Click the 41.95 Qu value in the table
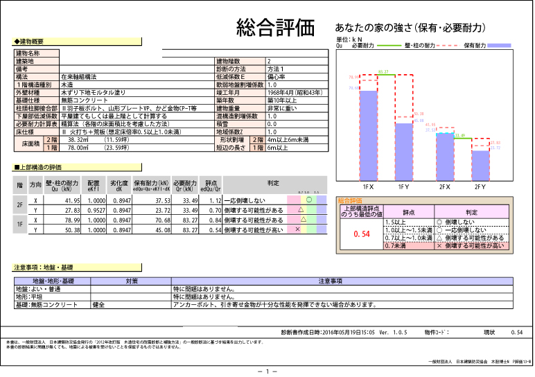The height and width of the screenshot is (377, 535). 72,200
